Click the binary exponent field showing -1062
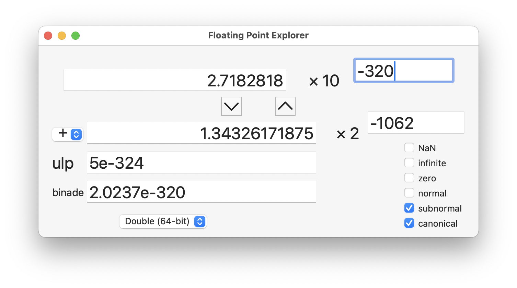The width and height of the screenshot is (517, 288). (x=416, y=122)
